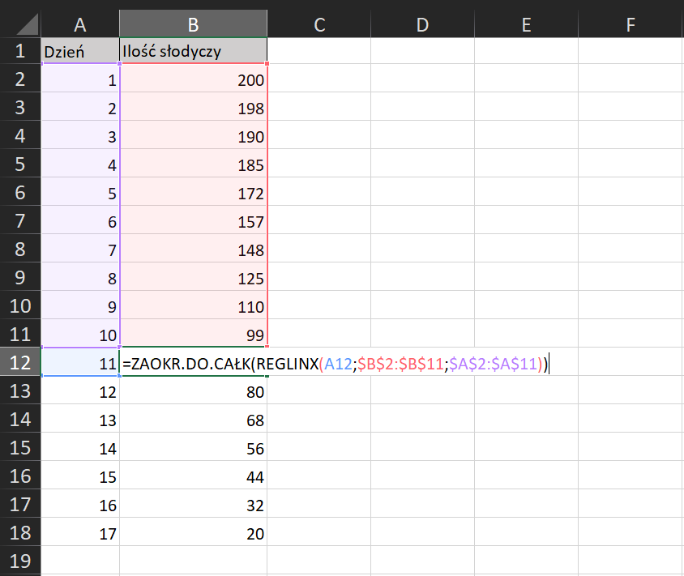
Task: Click the Select All triangle corner
Action: point(19,24)
